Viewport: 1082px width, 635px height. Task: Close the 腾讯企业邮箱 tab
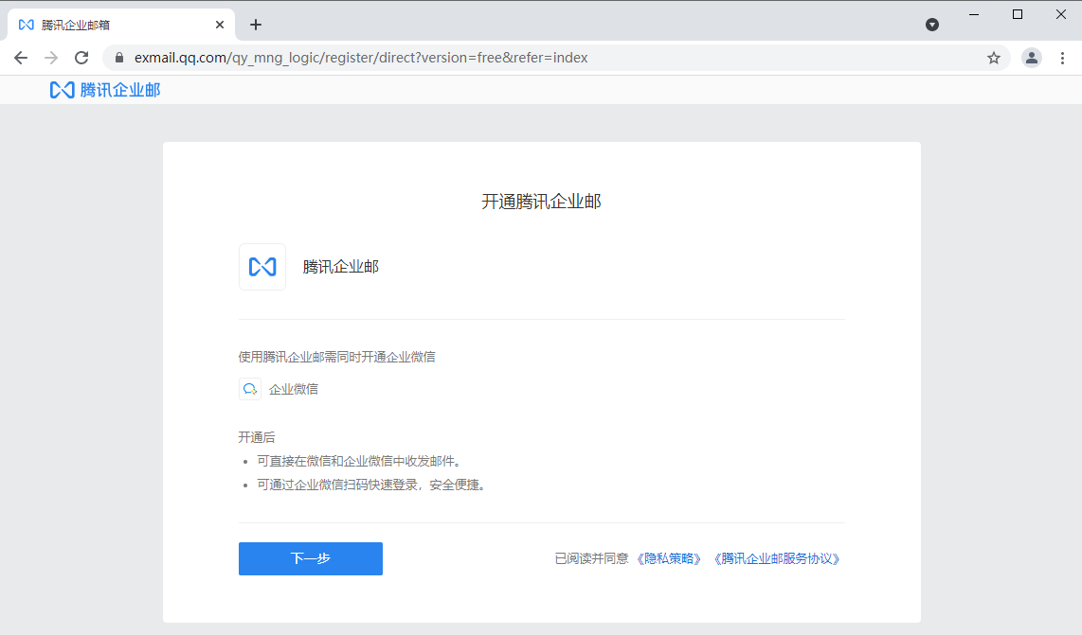tap(220, 25)
